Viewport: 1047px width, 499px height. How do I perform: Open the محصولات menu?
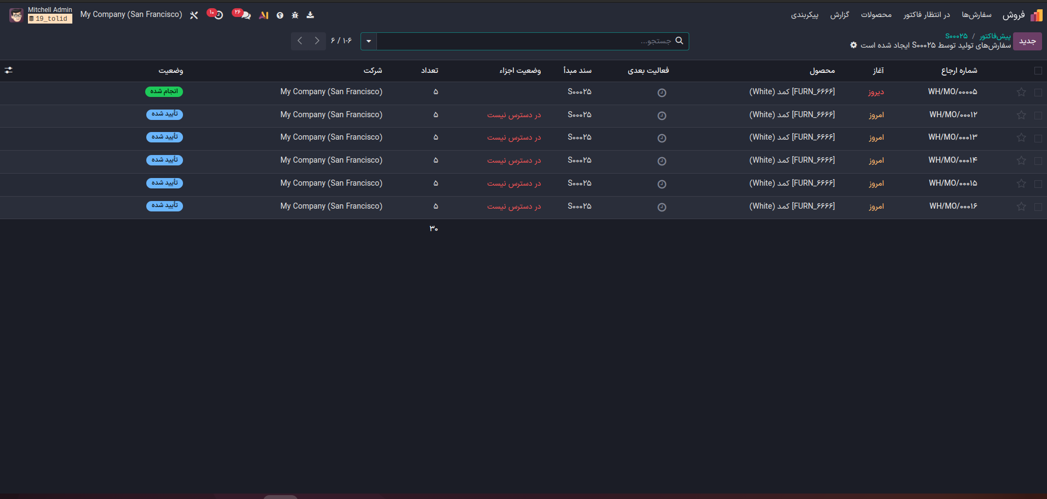(876, 15)
